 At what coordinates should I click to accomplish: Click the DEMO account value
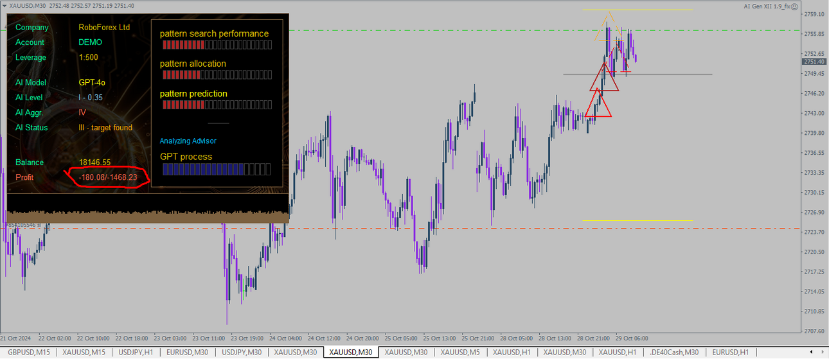(90, 42)
